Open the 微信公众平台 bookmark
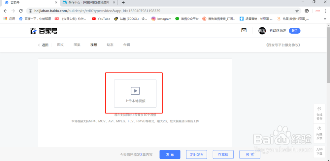The height and width of the screenshot is (161, 330). pos(187,19)
